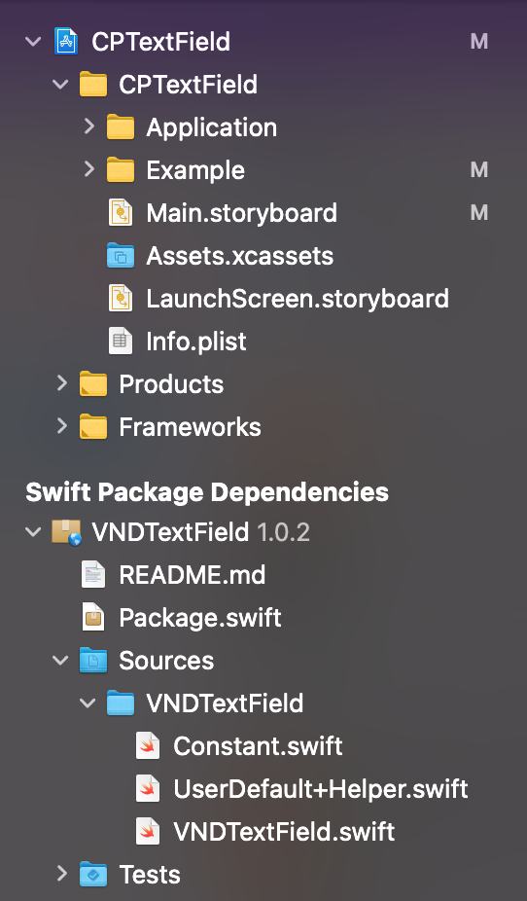Open UserDefault+Helper.swift file

(321, 789)
